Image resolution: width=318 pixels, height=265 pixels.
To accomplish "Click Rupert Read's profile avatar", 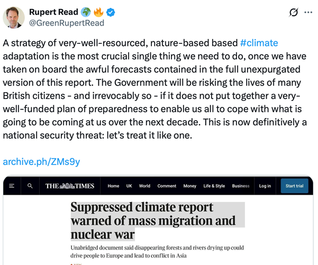I will 14,17.
